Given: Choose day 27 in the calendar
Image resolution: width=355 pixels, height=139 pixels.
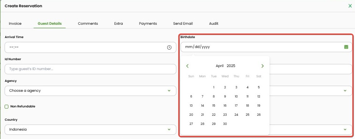Looking at the screenshot, I should pyautogui.click(x=191, y=124).
